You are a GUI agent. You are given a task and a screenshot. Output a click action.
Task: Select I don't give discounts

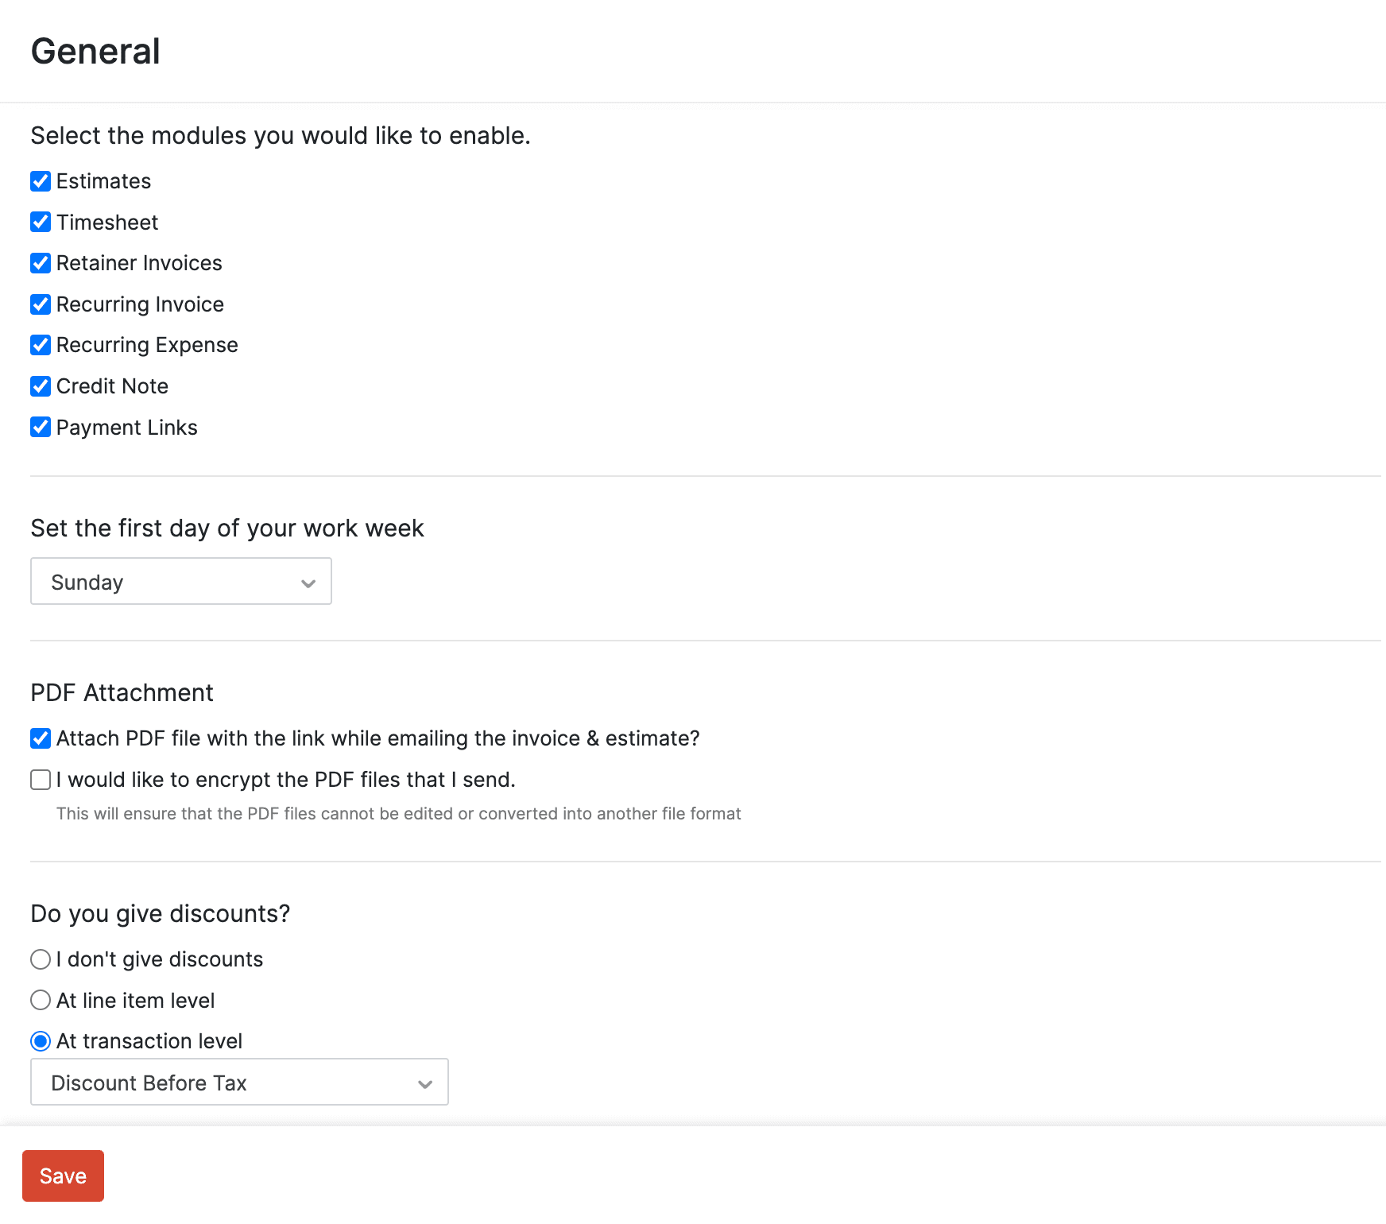(x=41, y=959)
